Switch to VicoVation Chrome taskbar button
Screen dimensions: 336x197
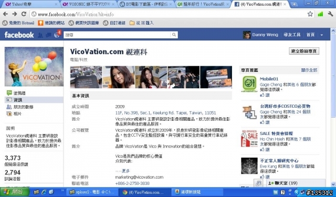(145, 192)
